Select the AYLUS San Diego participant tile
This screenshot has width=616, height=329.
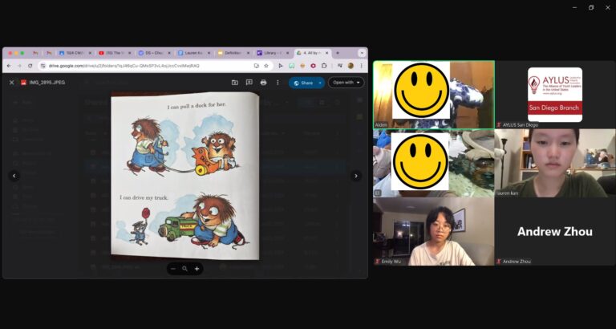[x=555, y=95]
